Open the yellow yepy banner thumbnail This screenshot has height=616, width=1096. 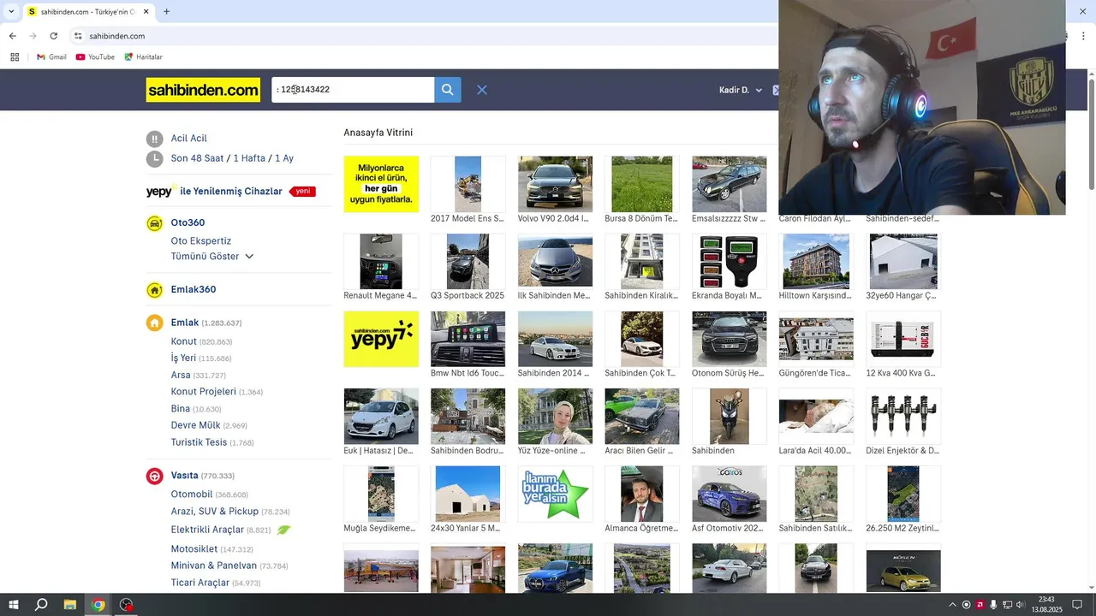(x=381, y=339)
